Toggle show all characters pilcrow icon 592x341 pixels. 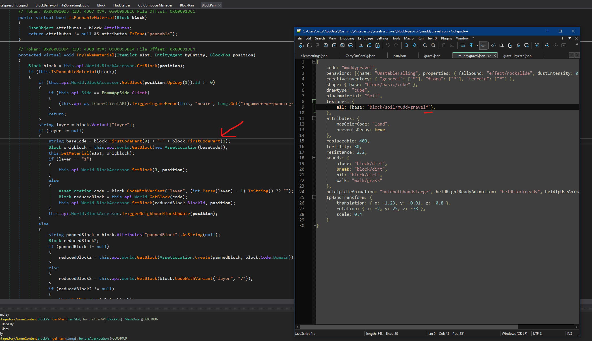[x=471, y=45]
